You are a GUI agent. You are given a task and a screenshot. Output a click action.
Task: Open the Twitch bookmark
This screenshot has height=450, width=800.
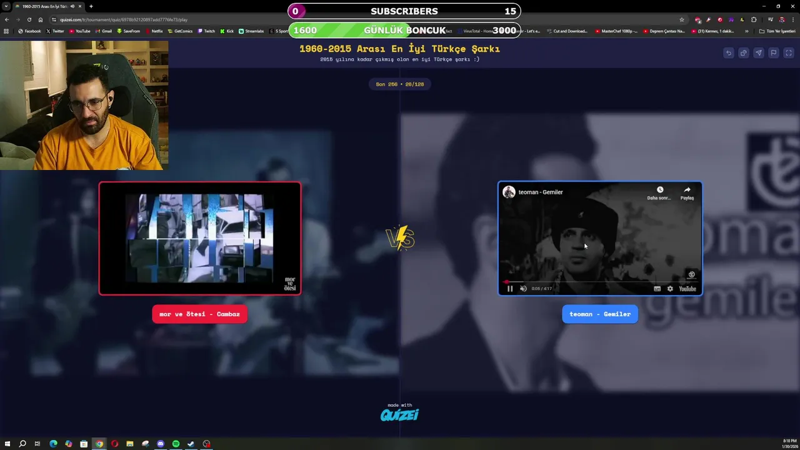(206, 31)
